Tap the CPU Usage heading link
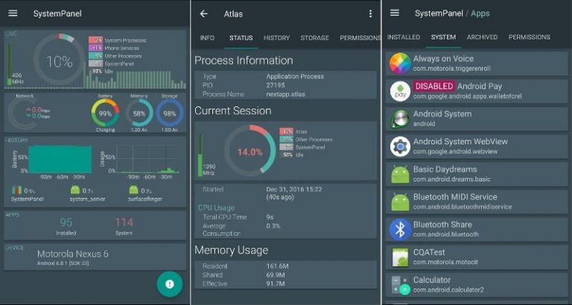 pyautogui.click(x=216, y=208)
